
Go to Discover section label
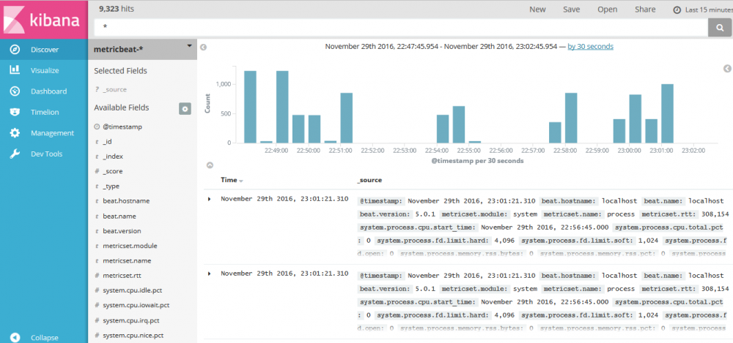coord(45,50)
